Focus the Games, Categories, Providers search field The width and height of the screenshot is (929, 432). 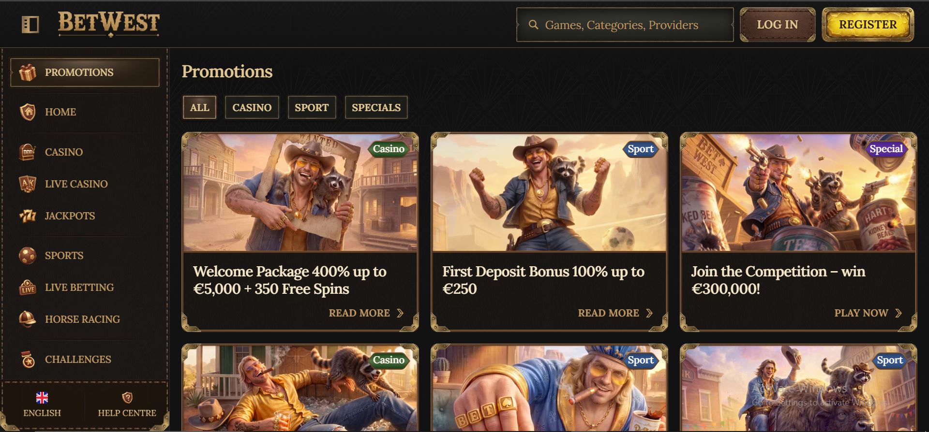point(625,25)
